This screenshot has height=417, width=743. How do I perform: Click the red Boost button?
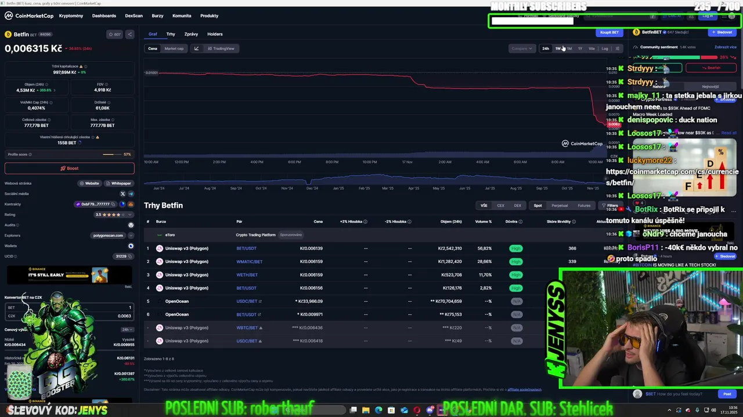click(x=70, y=168)
